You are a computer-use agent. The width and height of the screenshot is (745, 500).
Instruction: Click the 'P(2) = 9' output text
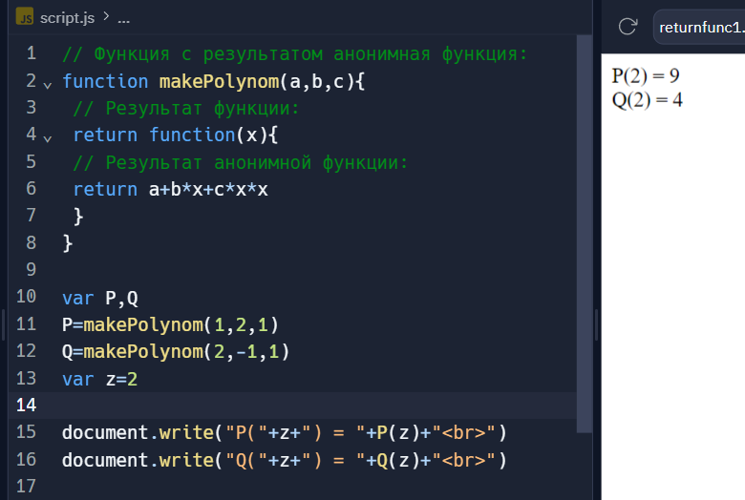coord(645,77)
